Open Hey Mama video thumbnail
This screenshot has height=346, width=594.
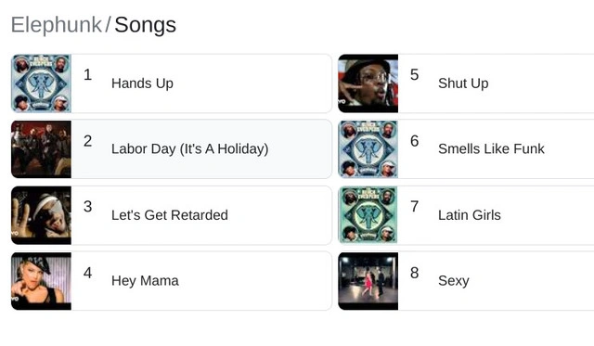(41, 281)
